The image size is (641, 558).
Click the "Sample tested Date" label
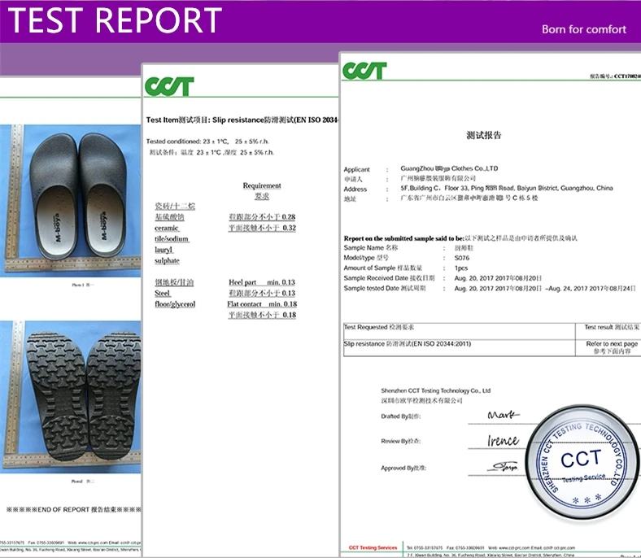point(384,288)
